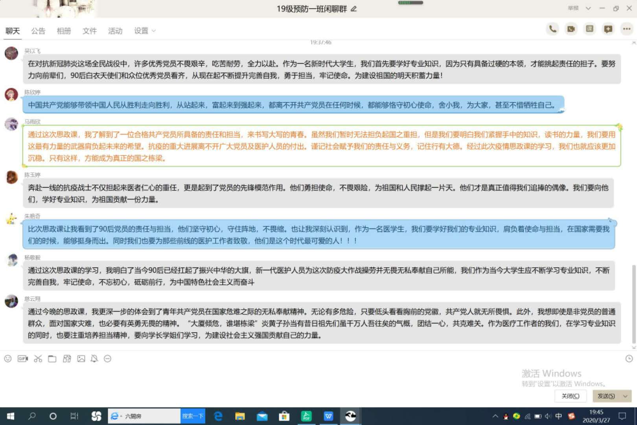This screenshot has width=637, height=425.
Task: Expand the send options arrow beside 发送
Action: click(x=625, y=396)
